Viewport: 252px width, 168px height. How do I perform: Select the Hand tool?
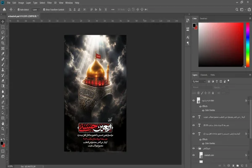pos(3,123)
